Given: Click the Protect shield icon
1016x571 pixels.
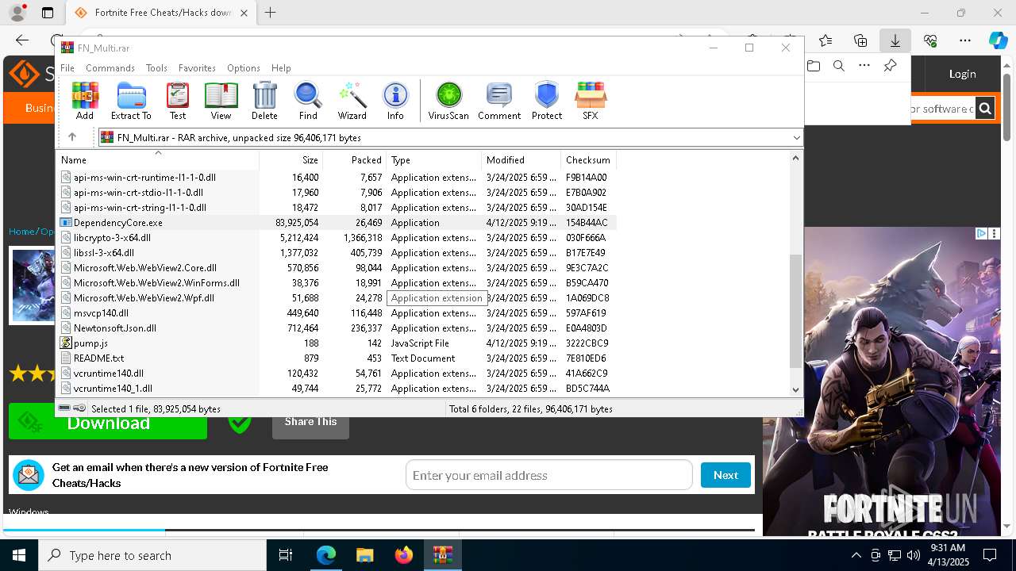Looking at the screenshot, I should tap(547, 101).
